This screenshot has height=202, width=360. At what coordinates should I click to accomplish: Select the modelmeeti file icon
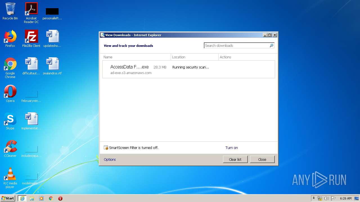[31, 179]
